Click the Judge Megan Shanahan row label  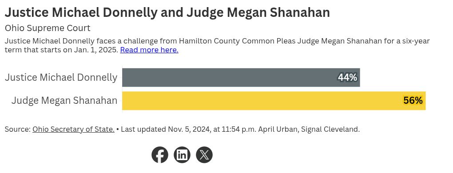pos(64,101)
